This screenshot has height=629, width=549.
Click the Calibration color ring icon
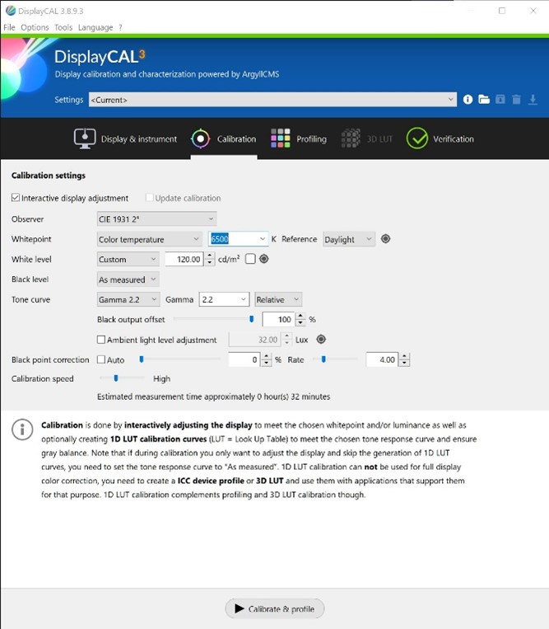coord(200,138)
